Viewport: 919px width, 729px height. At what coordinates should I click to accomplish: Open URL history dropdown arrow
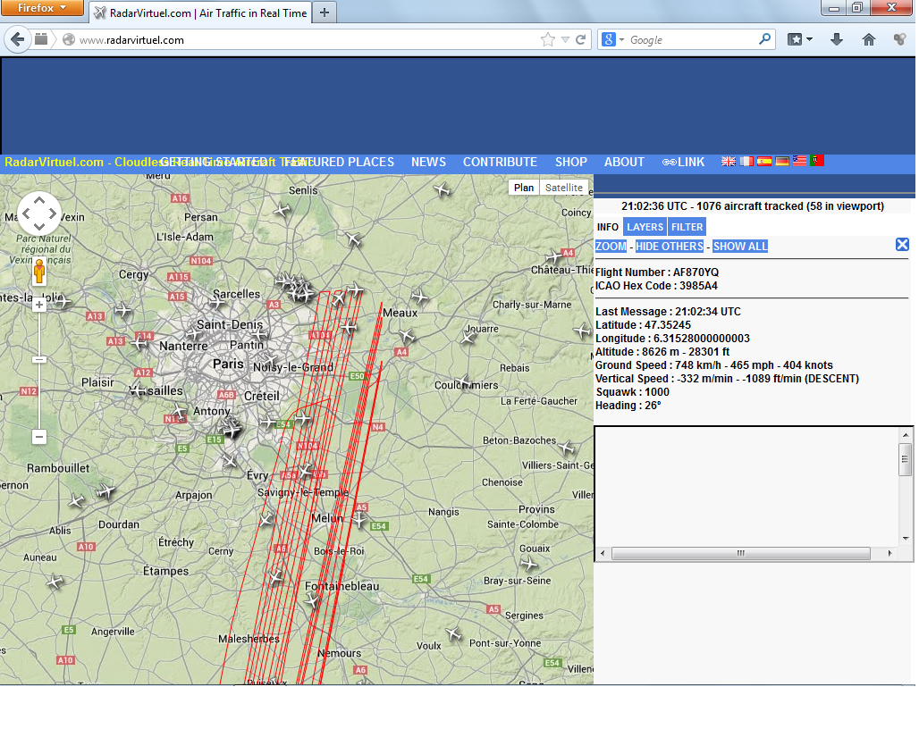point(565,40)
